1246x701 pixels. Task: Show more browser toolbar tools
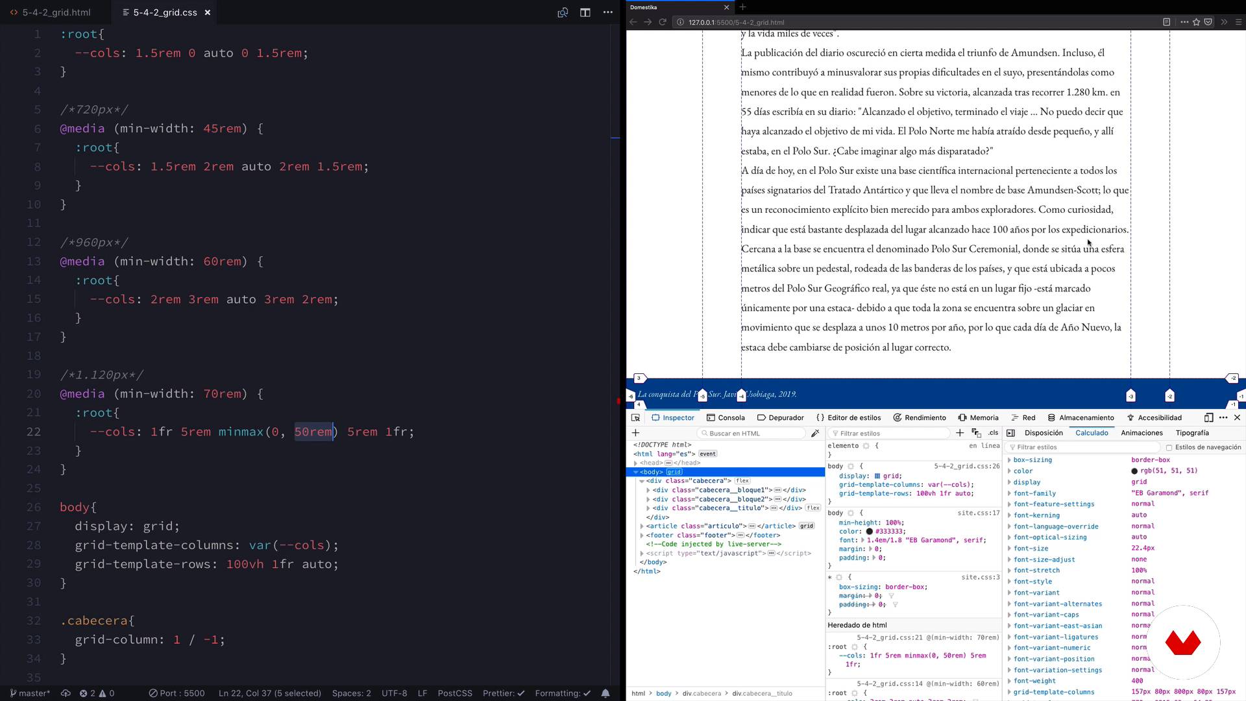click(x=1224, y=22)
